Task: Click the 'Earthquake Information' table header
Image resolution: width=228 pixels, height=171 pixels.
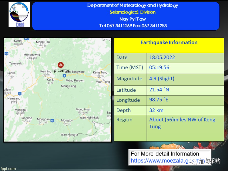Action: 169,42
